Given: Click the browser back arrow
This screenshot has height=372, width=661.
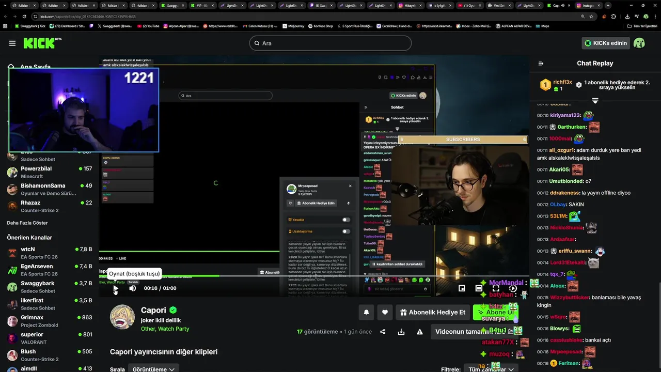Looking at the screenshot, I should coord(6,17).
